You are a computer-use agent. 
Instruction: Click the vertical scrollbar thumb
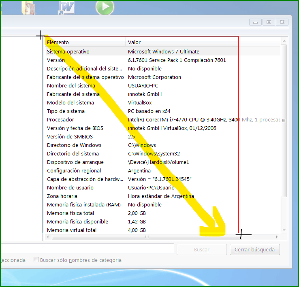pos(284,121)
